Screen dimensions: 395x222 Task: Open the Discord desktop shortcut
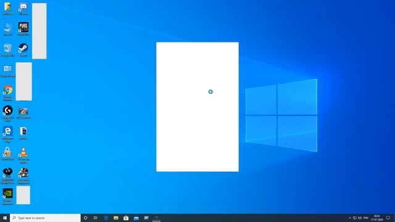coord(23,8)
